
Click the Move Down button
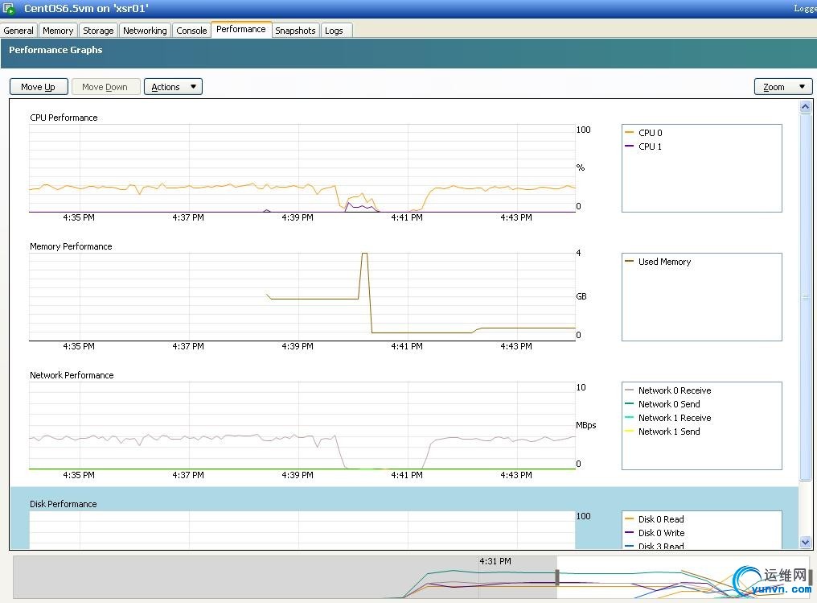coord(105,87)
